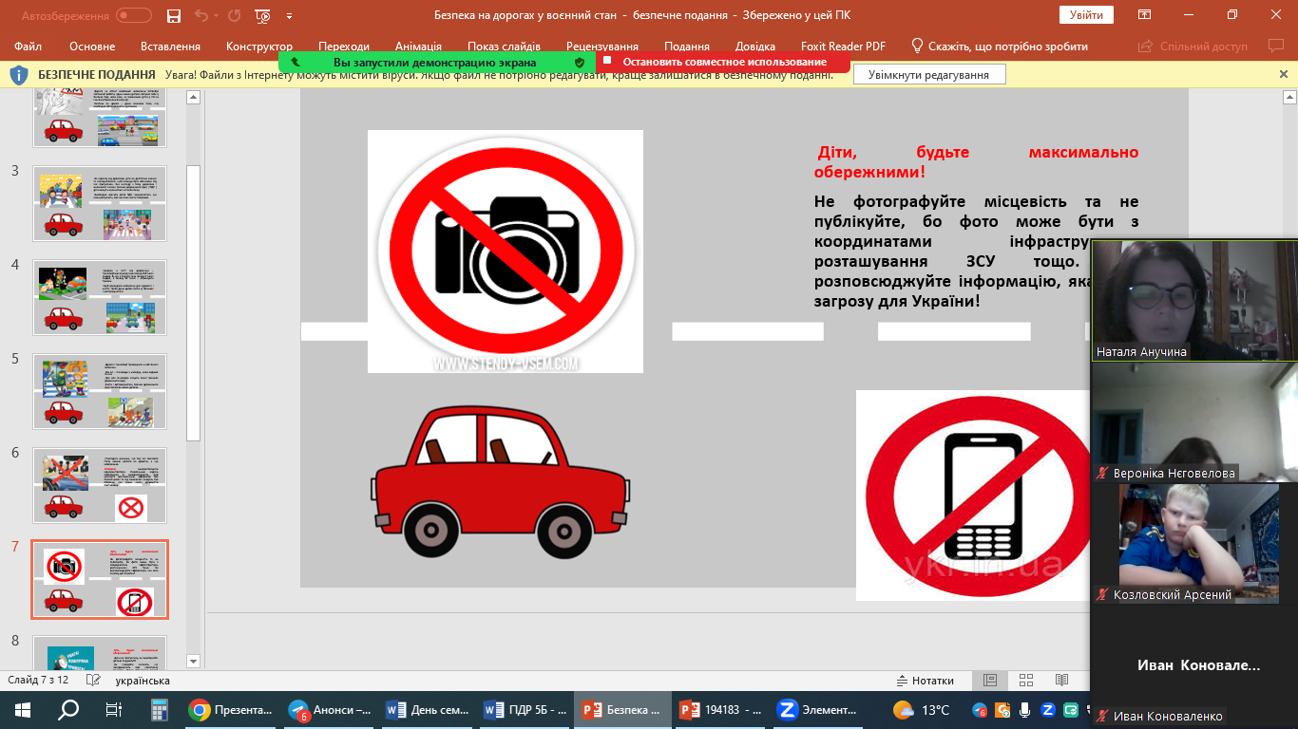Click the Undo arrow icon

pyautogui.click(x=200, y=15)
